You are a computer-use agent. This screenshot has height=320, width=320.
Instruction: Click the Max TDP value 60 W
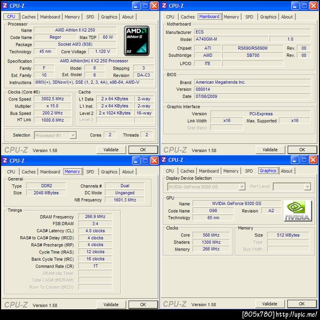(x=108, y=37)
